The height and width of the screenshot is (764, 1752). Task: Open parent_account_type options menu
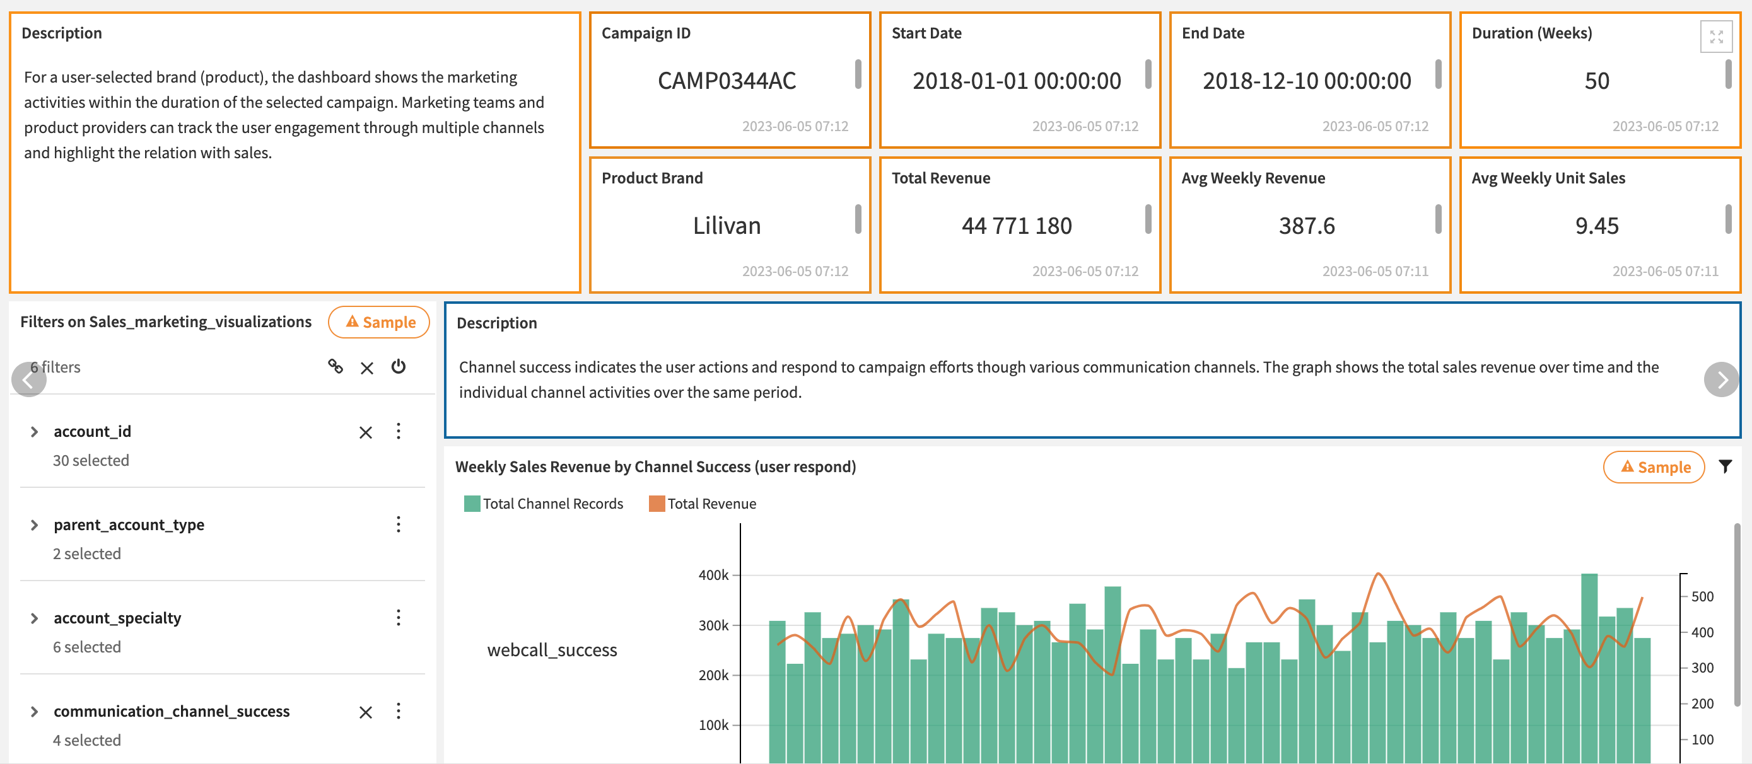point(399,524)
